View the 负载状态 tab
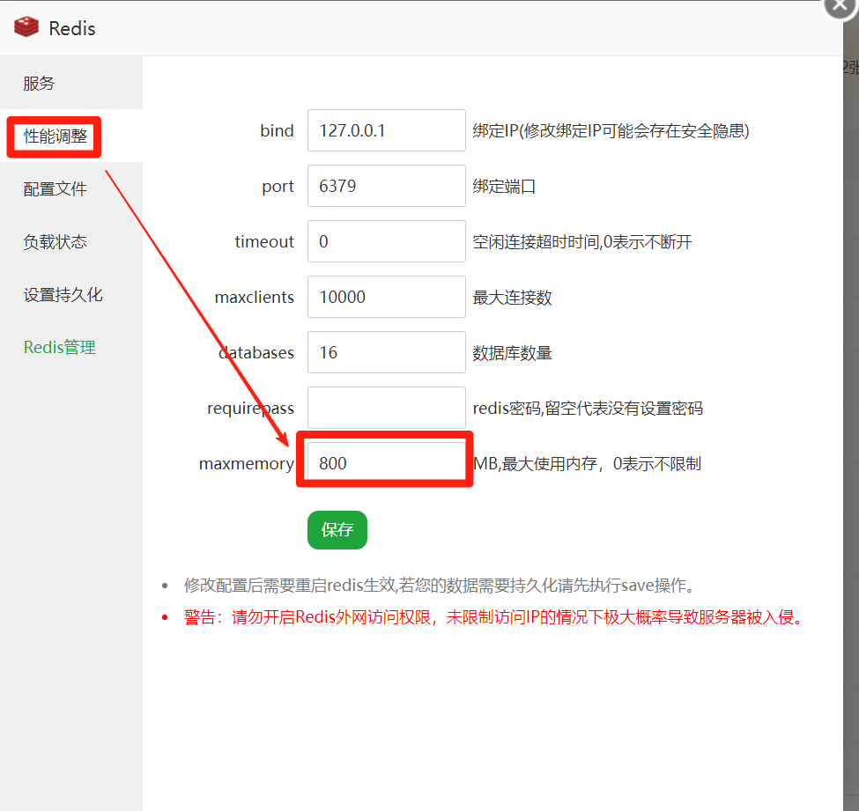This screenshot has height=811, width=859. coord(56,242)
